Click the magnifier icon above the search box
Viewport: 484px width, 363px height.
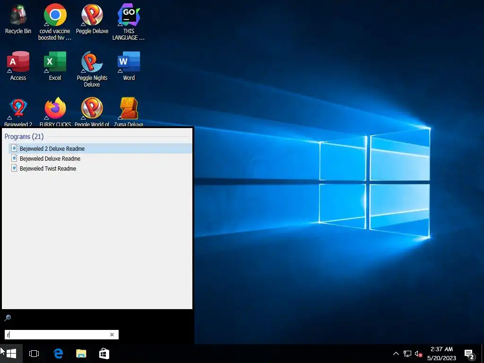8,318
